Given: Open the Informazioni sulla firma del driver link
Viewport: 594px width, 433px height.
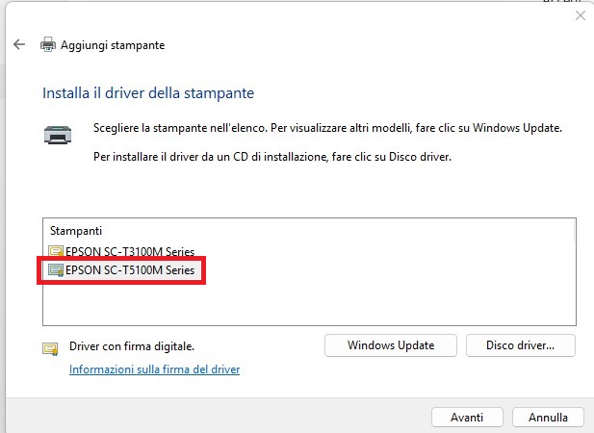Looking at the screenshot, I should pyautogui.click(x=154, y=369).
